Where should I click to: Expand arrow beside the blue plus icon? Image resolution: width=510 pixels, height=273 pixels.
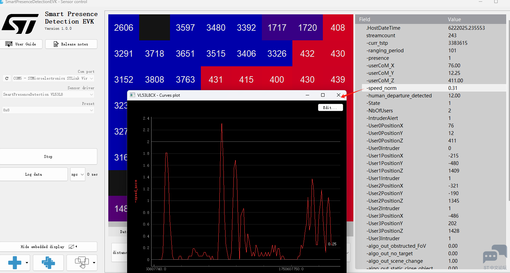[x=27, y=263]
